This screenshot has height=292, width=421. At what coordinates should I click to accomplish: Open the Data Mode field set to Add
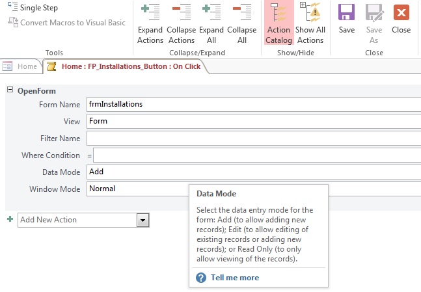(x=254, y=172)
